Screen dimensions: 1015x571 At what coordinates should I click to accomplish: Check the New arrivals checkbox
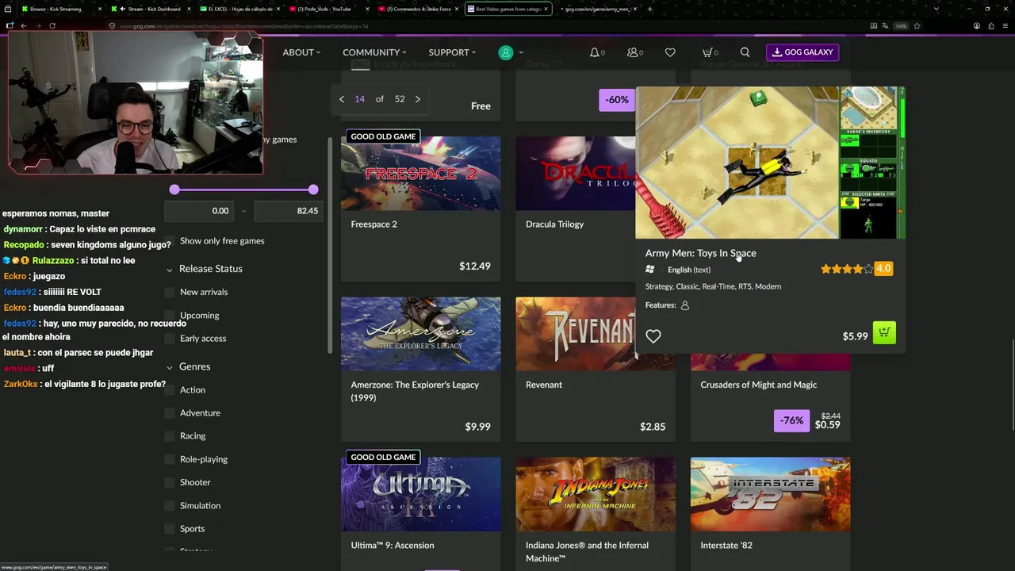[x=170, y=292]
